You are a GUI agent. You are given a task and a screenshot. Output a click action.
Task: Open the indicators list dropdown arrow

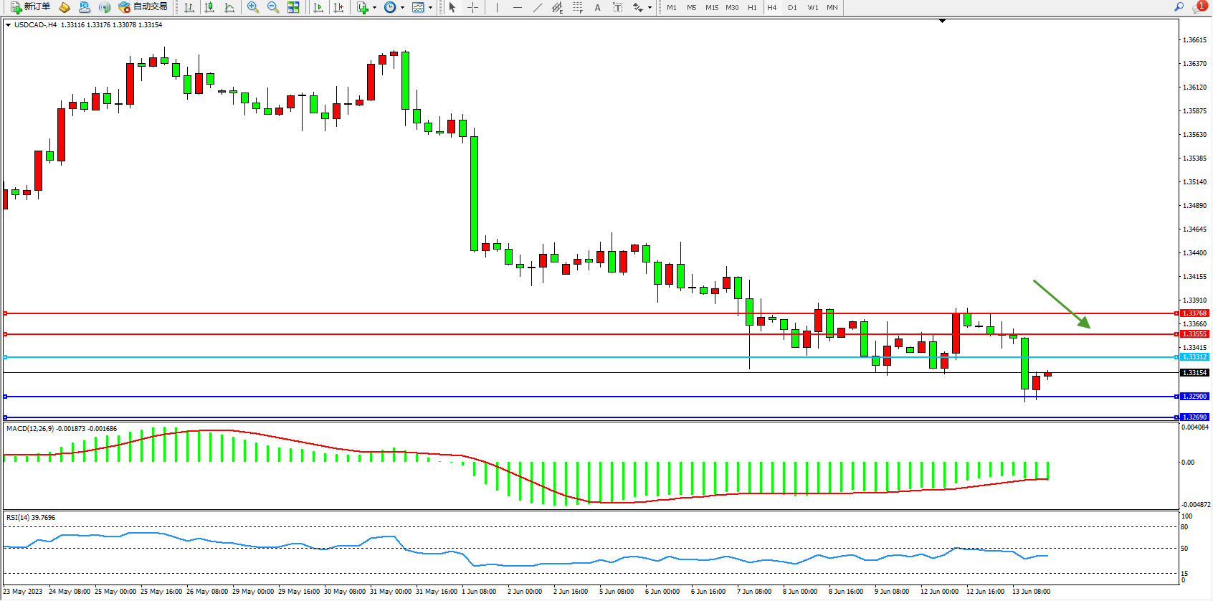374,7
